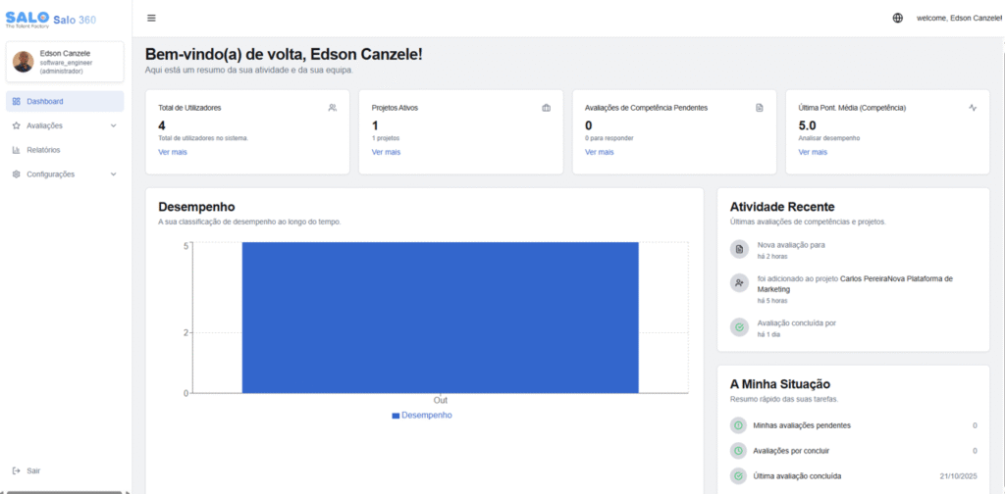Click the user-added icon in Atividade Recente

[739, 282]
